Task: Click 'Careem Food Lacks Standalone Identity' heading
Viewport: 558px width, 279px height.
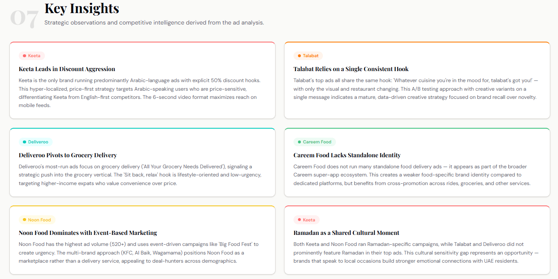Action: click(347, 155)
